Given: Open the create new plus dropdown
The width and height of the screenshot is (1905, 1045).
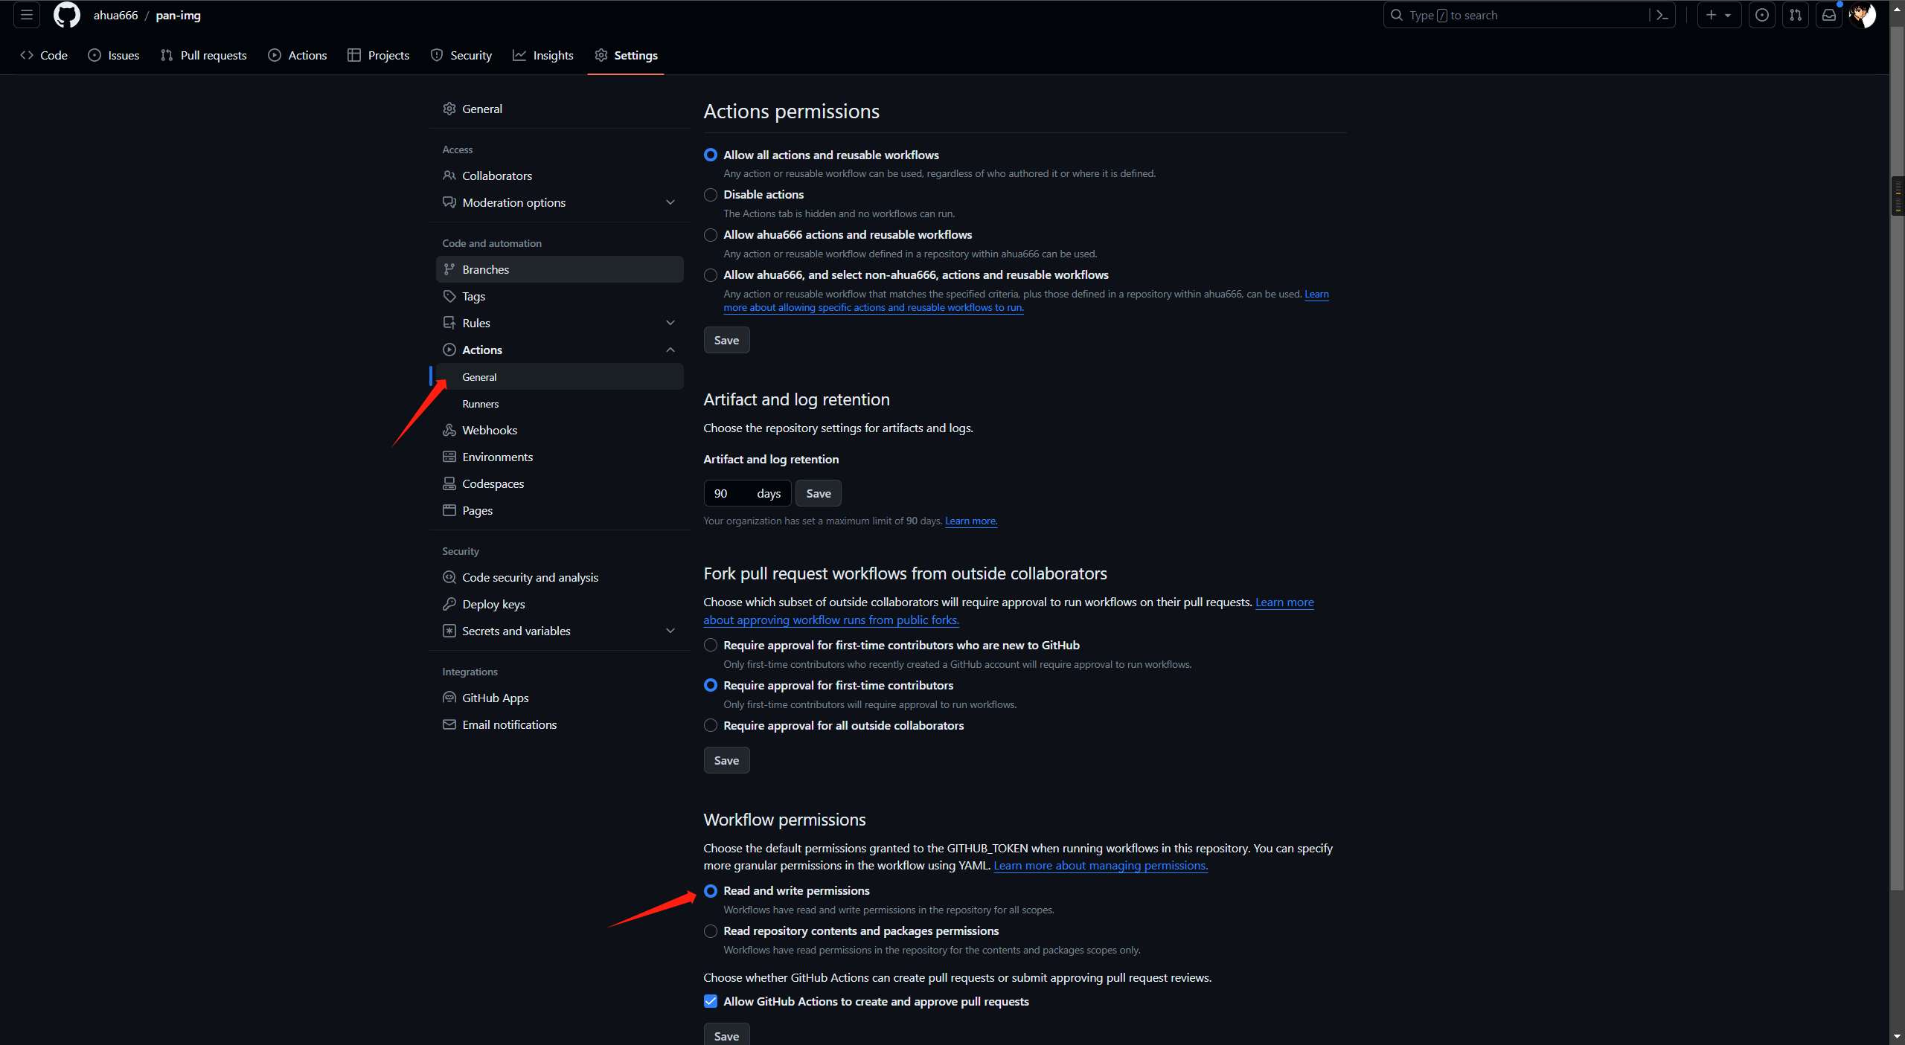Looking at the screenshot, I should point(1718,15).
